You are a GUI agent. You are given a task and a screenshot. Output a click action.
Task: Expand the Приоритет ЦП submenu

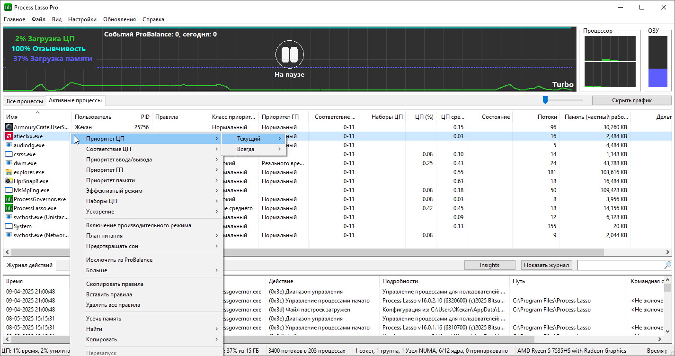click(146, 139)
